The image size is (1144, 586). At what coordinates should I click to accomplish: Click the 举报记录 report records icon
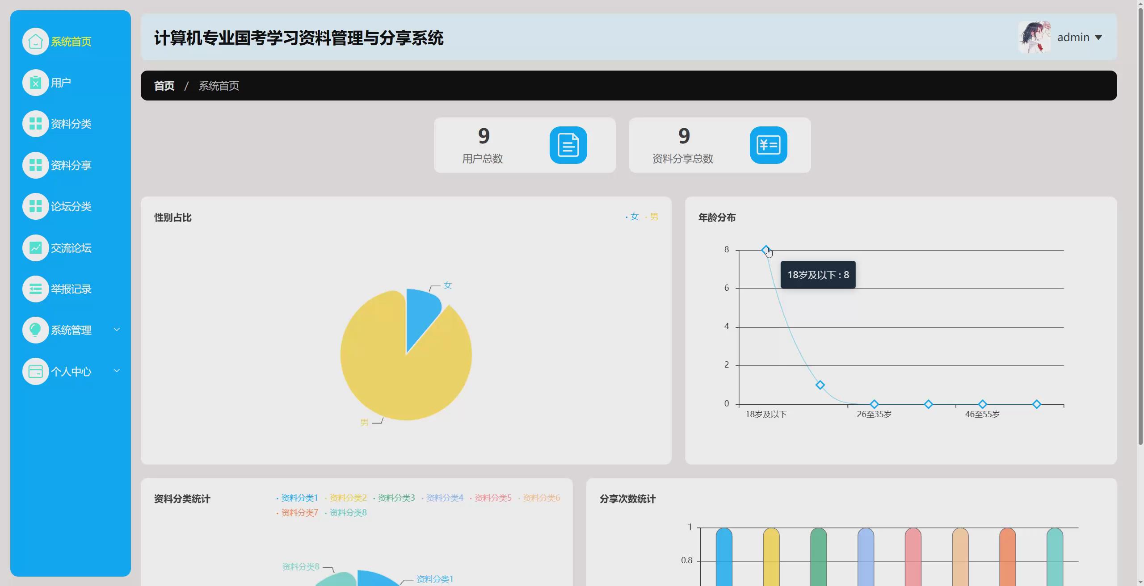tap(35, 289)
